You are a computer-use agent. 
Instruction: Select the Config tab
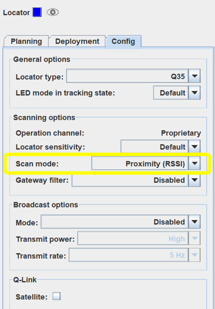(124, 41)
